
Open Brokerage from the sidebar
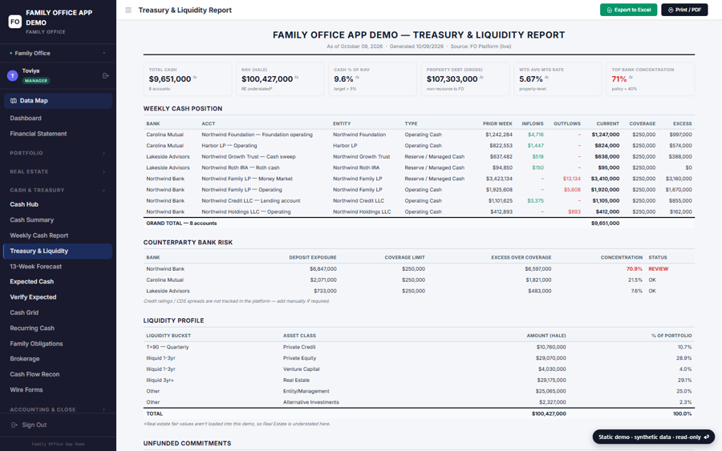point(25,359)
